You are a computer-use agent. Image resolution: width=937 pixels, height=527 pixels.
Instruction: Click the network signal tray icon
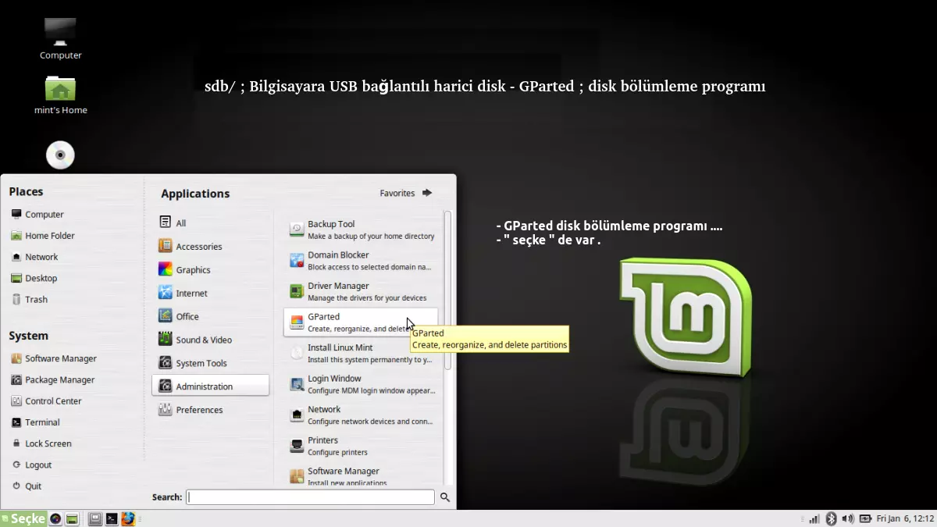click(x=814, y=518)
